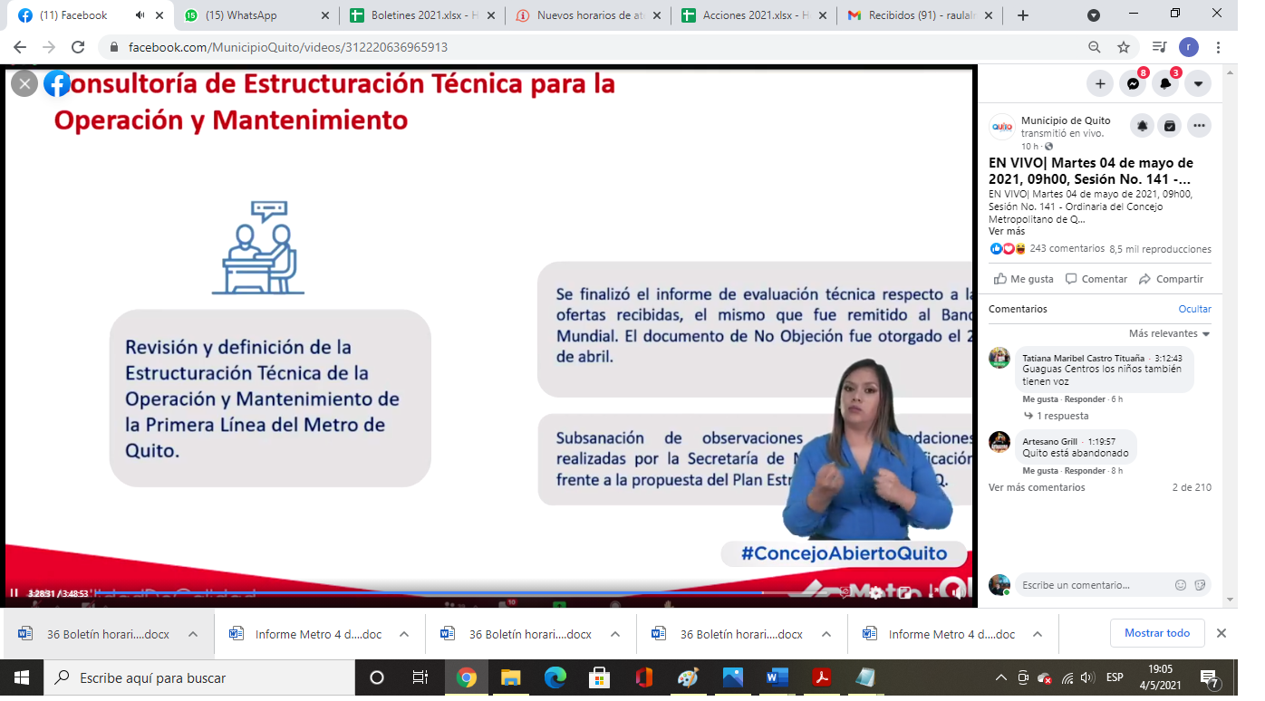Screen dimensions: 1265x701
Task: View the post reactions icons list
Action: (x=1008, y=249)
